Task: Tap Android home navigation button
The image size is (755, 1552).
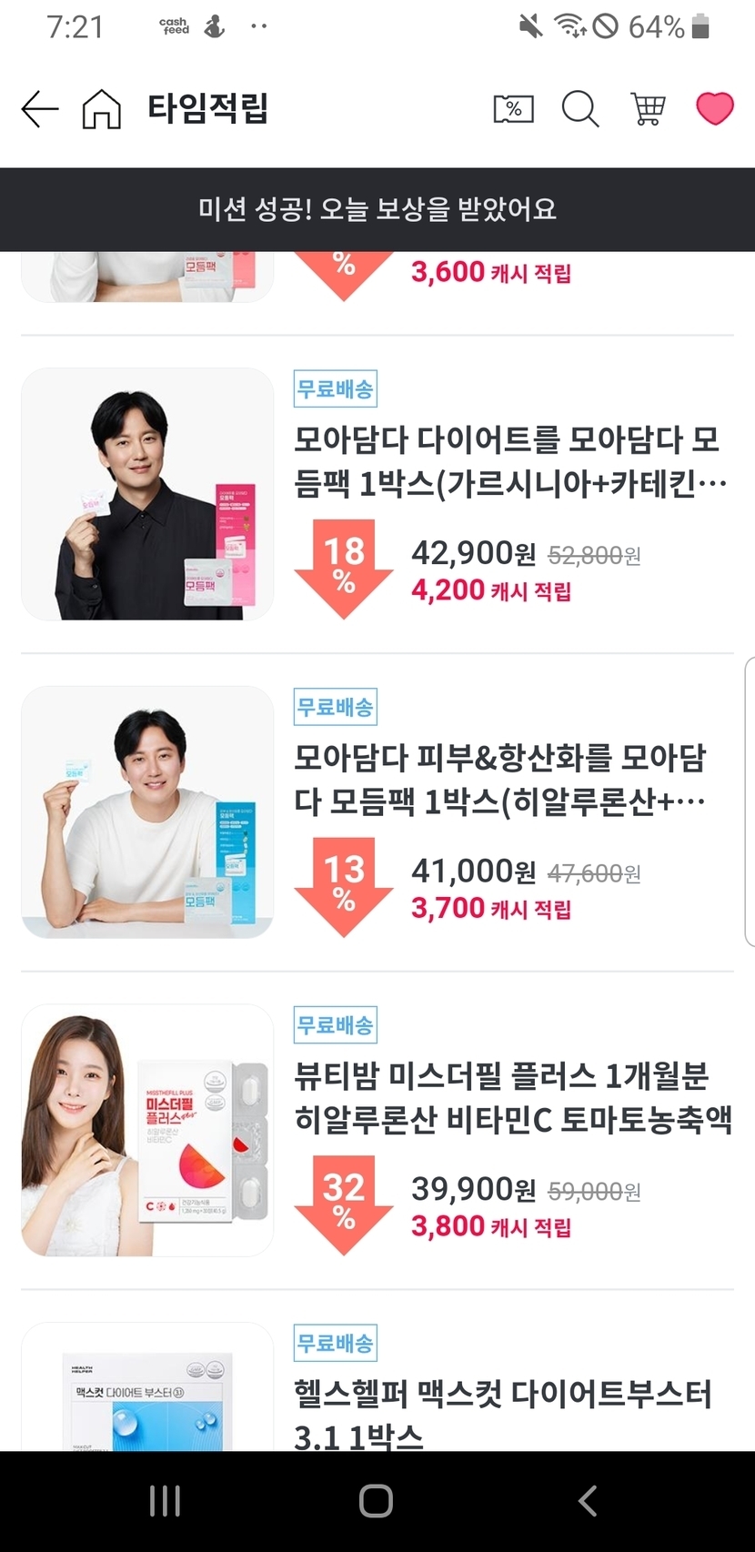Action: (x=376, y=1501)
